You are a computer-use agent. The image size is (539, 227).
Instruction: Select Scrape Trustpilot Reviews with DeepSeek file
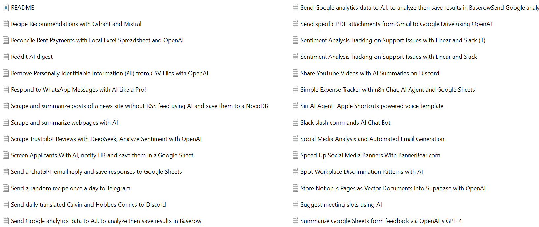tap(106, 139)
